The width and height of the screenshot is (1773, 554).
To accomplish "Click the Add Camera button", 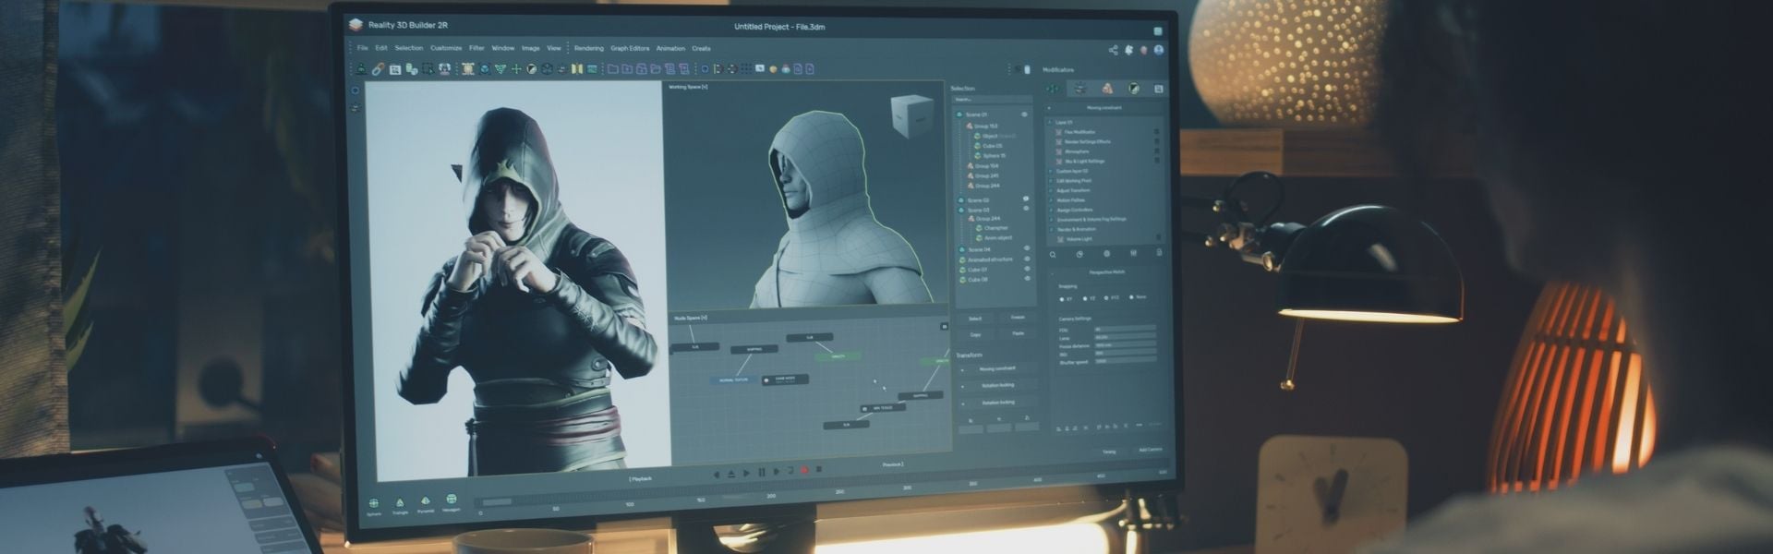I will click(1150, 451).
